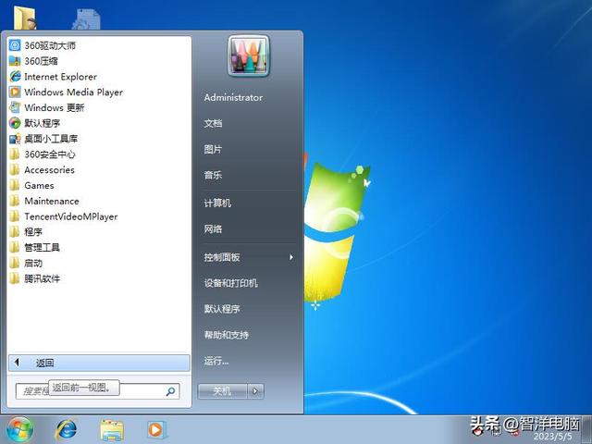
Task: Open 图片 library link
Action: tap(213, 149)
